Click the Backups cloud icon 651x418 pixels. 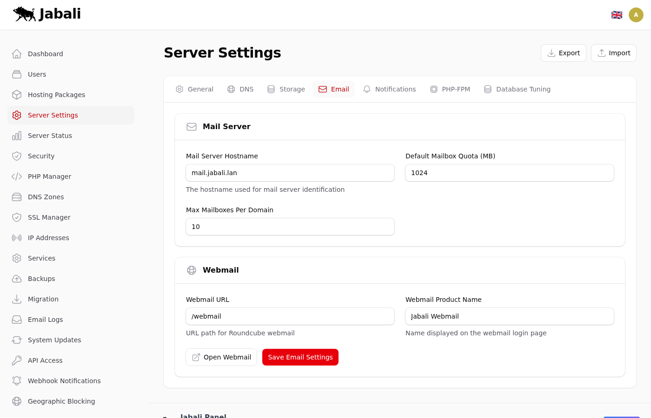(x=17, y=279)
